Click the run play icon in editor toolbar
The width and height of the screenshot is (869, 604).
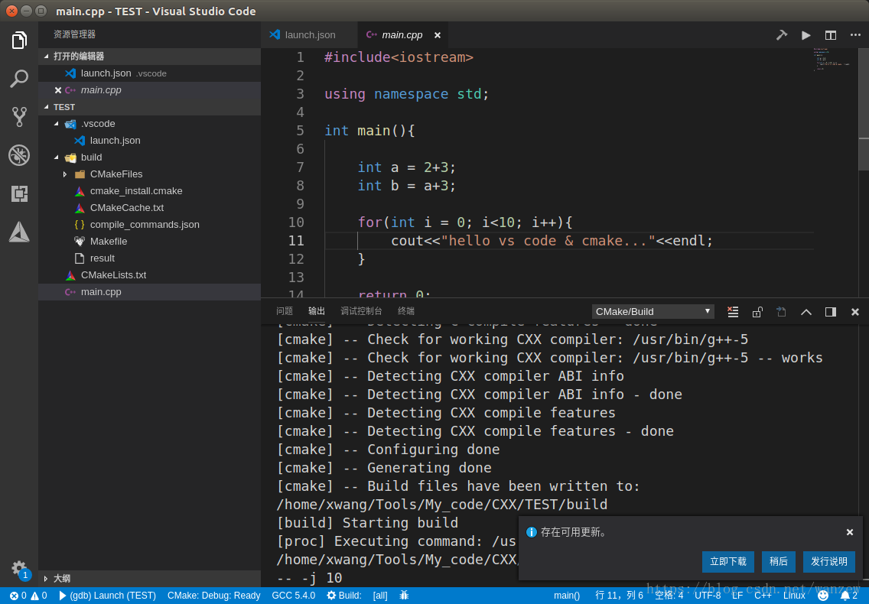click(x=806, y=35)
